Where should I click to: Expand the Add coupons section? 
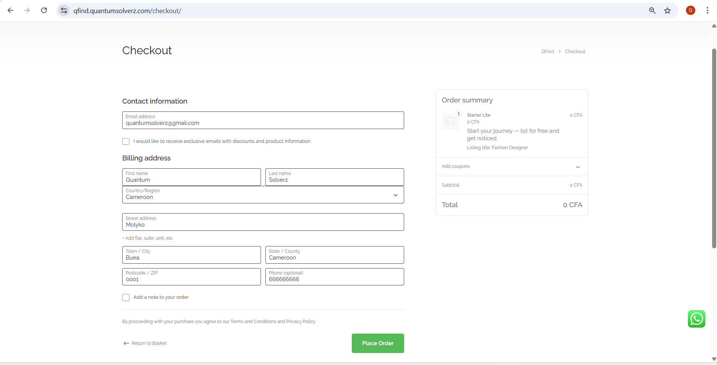point(511,166)
